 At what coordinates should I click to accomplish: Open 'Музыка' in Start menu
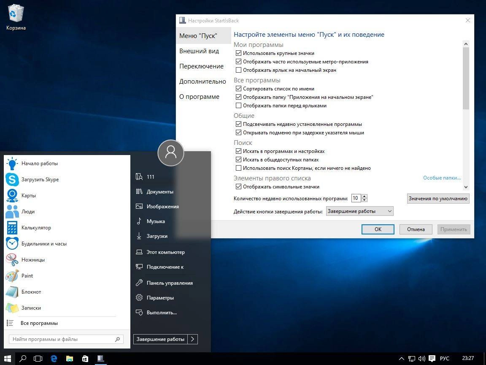point(156,221)
